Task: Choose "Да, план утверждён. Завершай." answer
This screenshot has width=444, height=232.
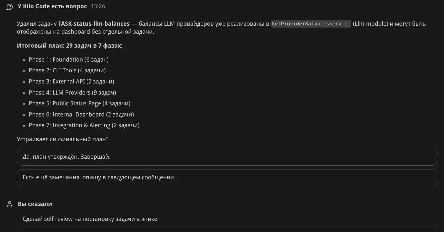Action: coord(227,157)
